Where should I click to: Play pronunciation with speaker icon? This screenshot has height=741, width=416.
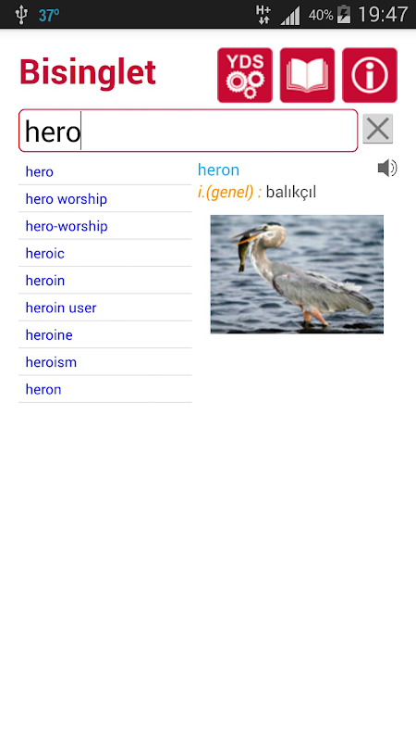pos(387,169)
